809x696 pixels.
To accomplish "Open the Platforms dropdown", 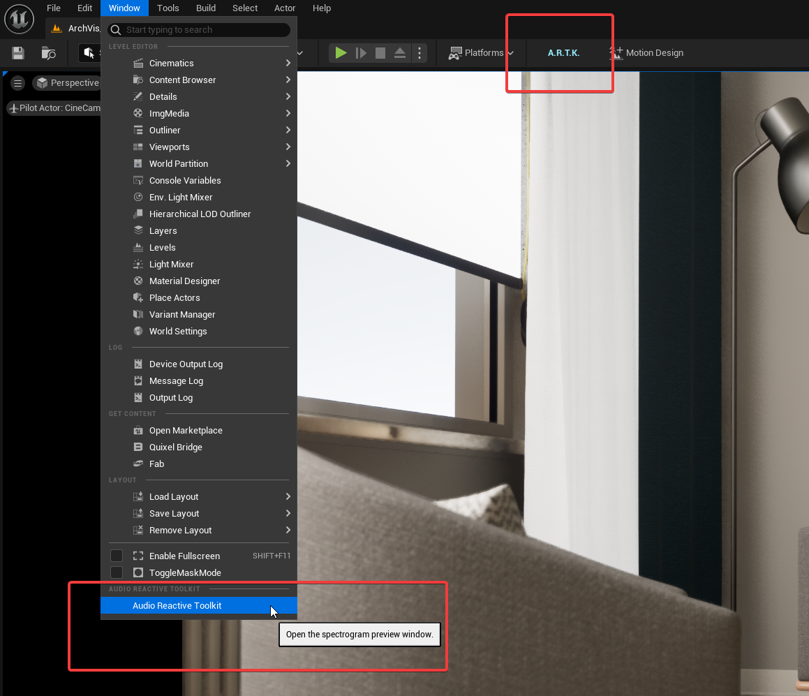I will 481,52.
